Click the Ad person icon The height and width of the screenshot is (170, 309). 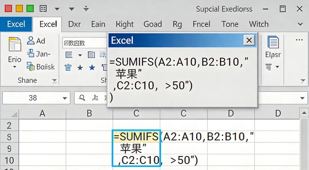pos(31,41)
